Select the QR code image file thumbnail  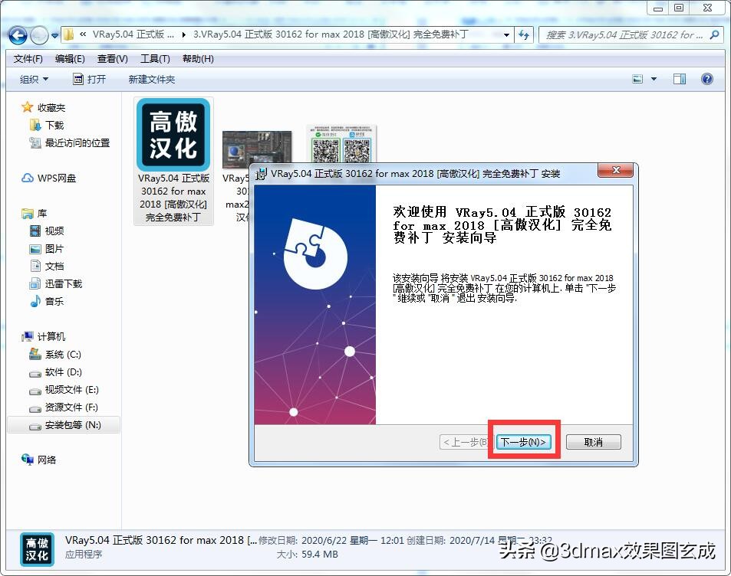coord(342,144)
